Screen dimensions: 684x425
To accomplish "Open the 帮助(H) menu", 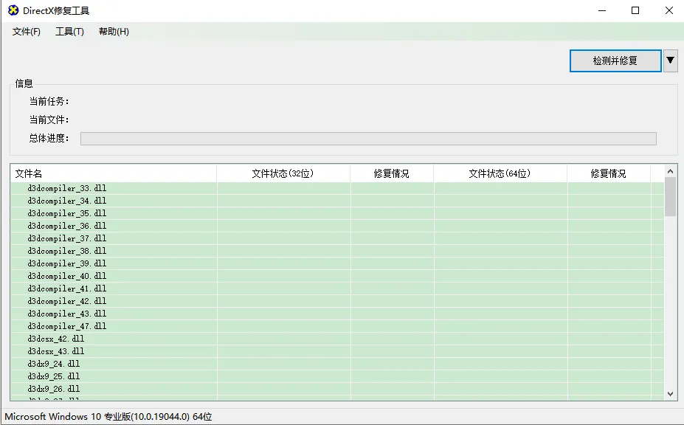I will pos(114,32).
